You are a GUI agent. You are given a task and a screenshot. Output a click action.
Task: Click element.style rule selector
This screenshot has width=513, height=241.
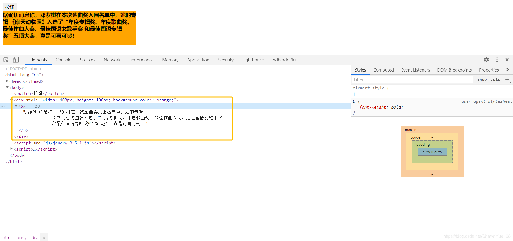(368, 88)
